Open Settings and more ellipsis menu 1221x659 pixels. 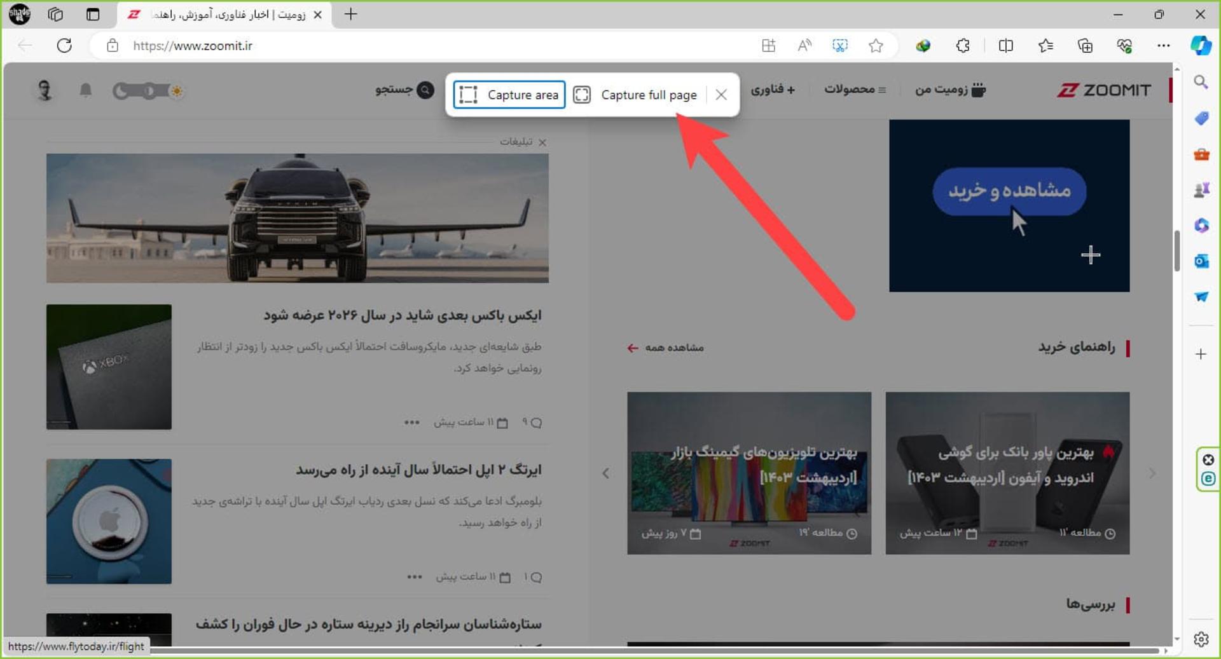point(1163,46)
